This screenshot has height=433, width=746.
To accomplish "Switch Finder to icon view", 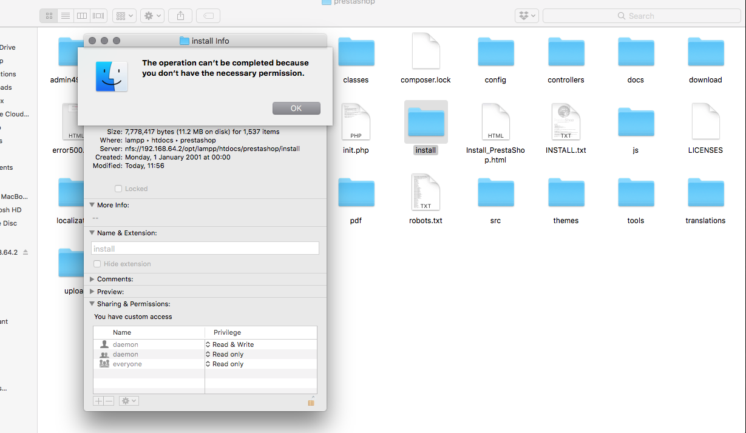I will pos(49,16).
